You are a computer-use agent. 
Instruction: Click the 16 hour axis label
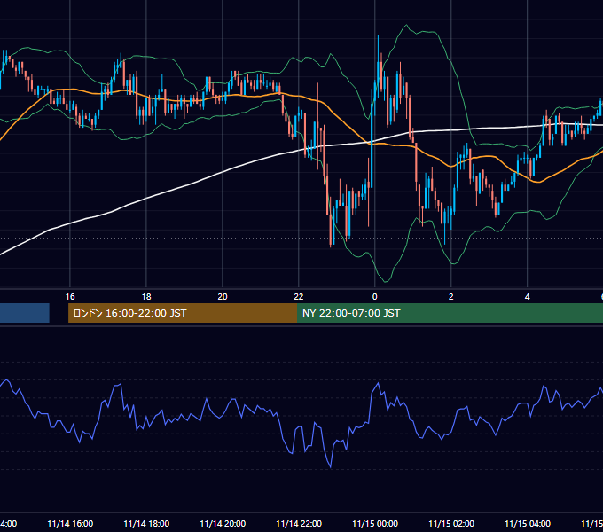pyautogui.click(x=70, y=297)
